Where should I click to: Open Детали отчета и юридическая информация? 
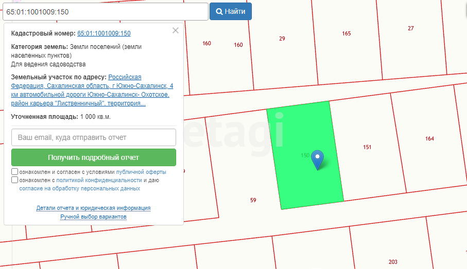[x=93, y=208]
